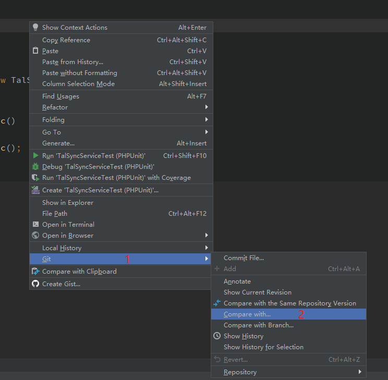Expand the Go To submenu arrow

[207, 132]
